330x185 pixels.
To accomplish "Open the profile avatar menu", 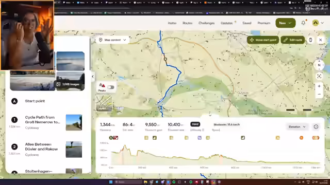I will click(318, 23).
